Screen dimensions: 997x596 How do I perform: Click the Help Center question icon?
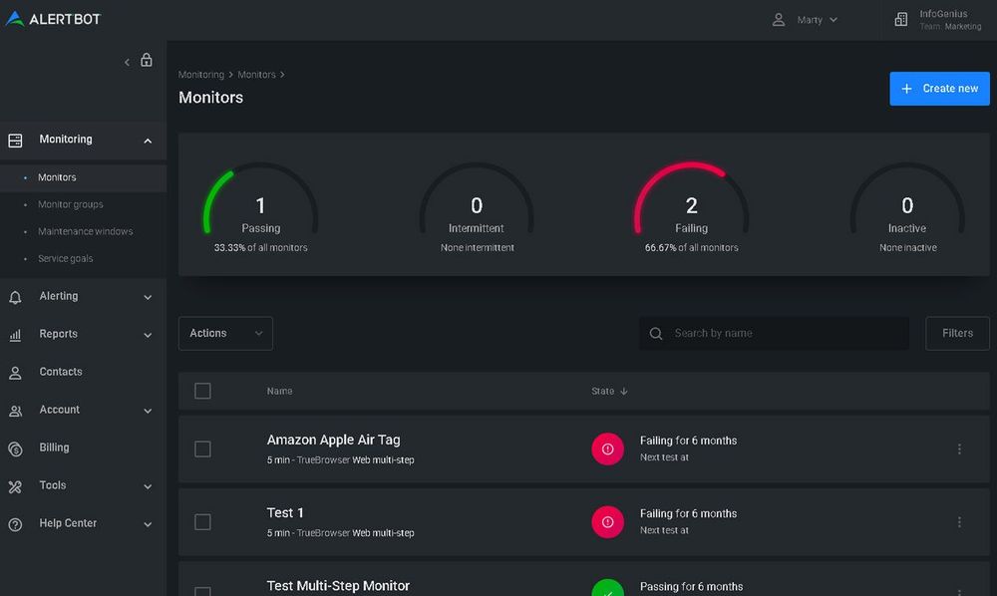15,525
